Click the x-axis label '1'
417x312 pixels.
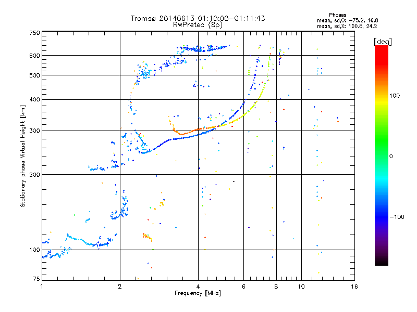(x=42, y=287)
